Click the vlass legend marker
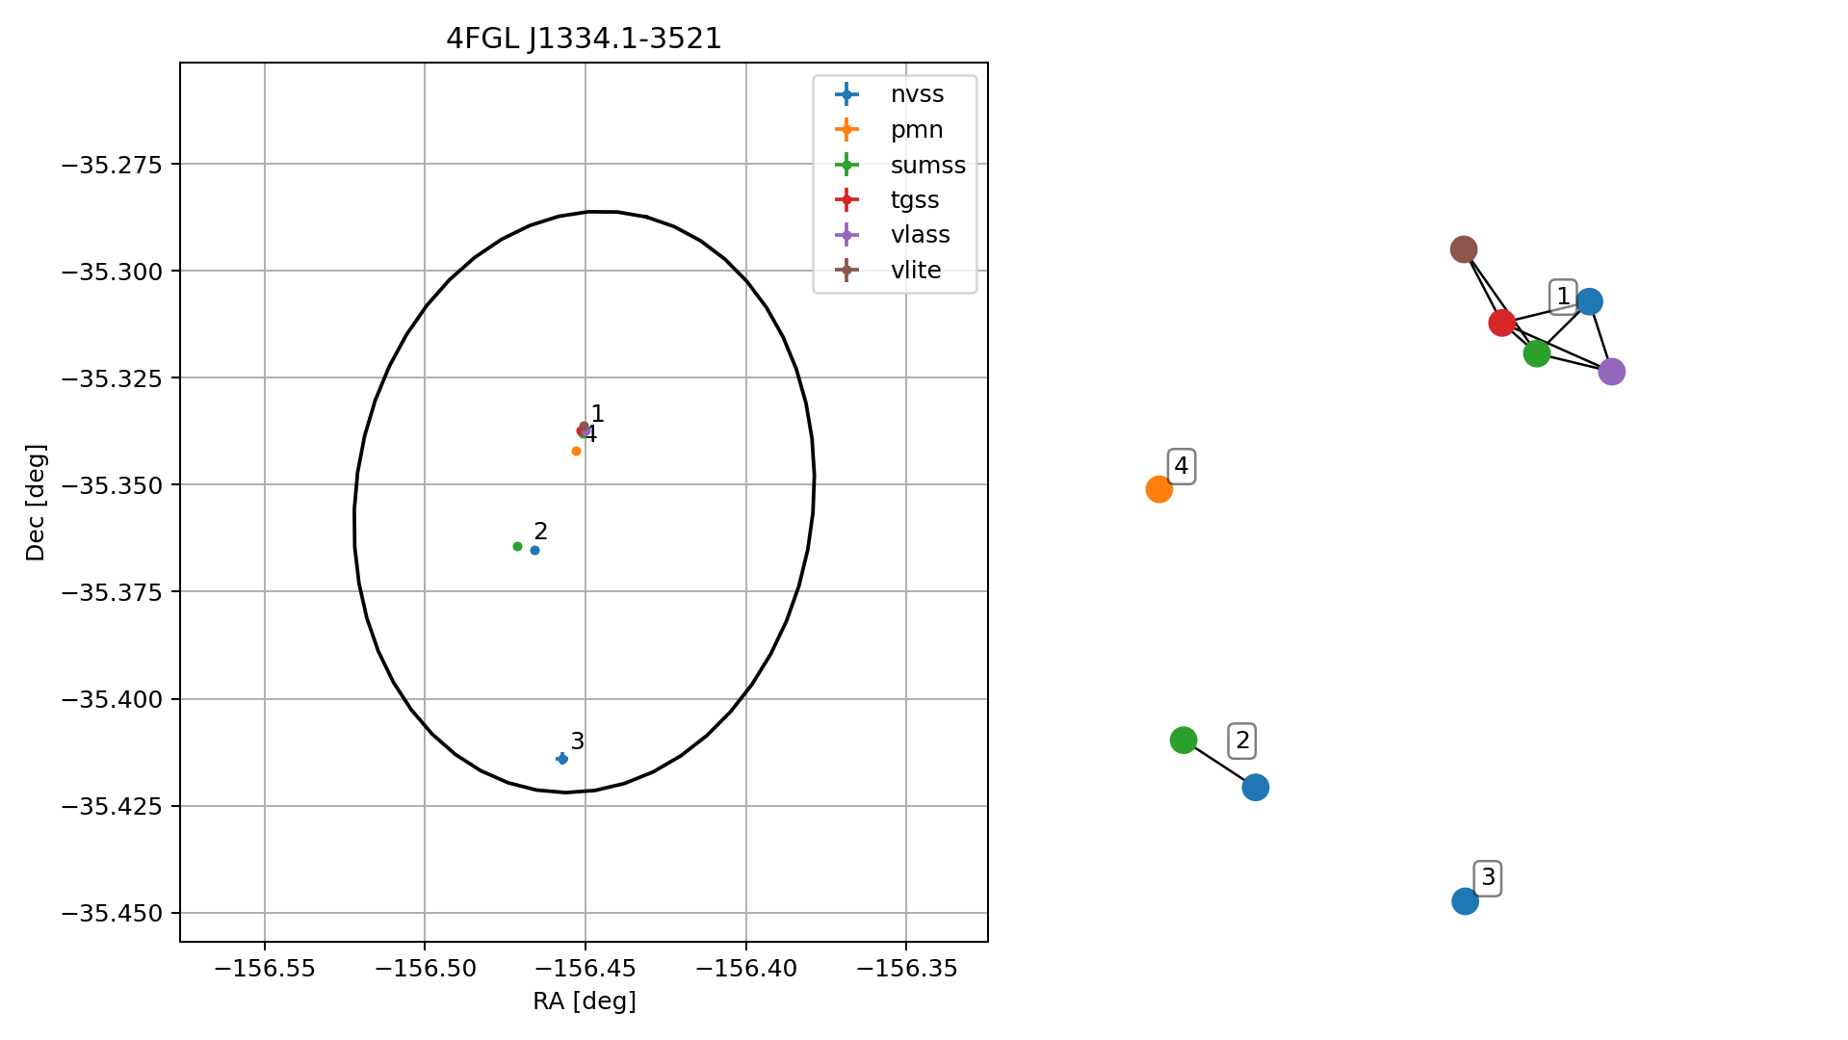The width and height of the screenshot is (1848, 1040). [846, 235]
